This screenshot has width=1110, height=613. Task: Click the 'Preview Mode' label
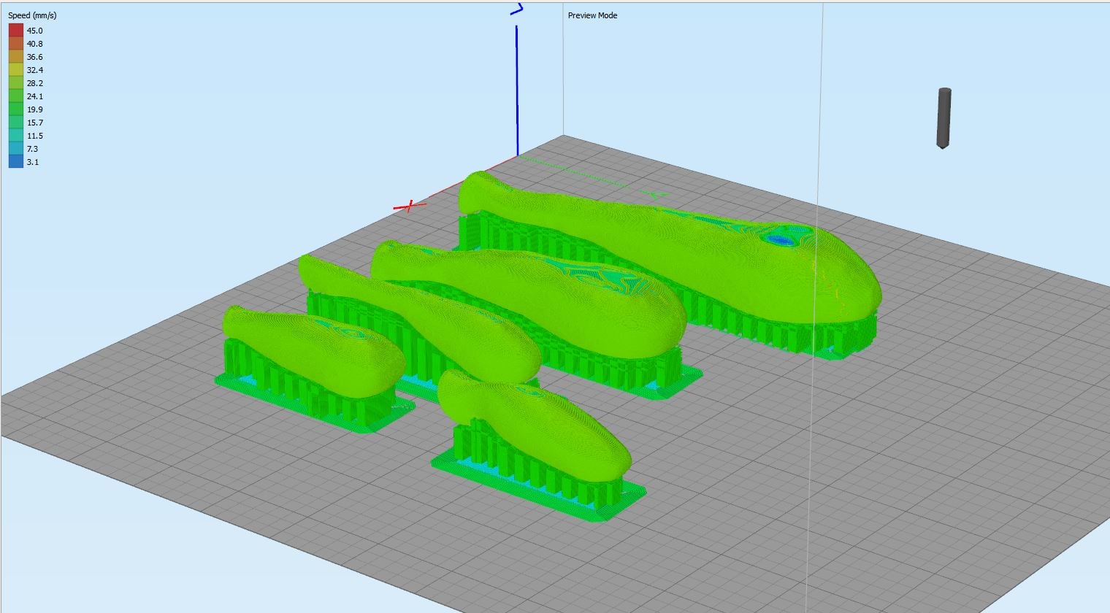coord(592,15)
